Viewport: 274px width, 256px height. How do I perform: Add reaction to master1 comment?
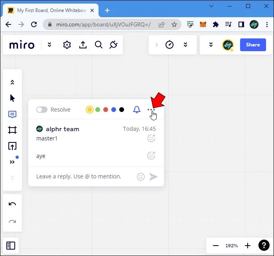click(x=151, y=138)
